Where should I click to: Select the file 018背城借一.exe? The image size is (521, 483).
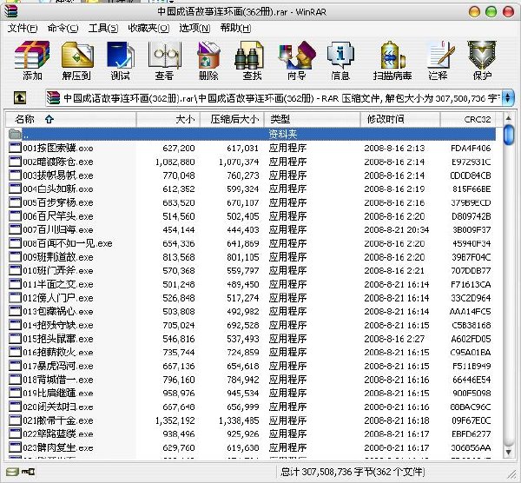58,380
